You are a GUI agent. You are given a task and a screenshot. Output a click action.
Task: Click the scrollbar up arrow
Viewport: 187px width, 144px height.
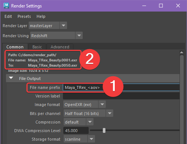(x=182, y=52)
